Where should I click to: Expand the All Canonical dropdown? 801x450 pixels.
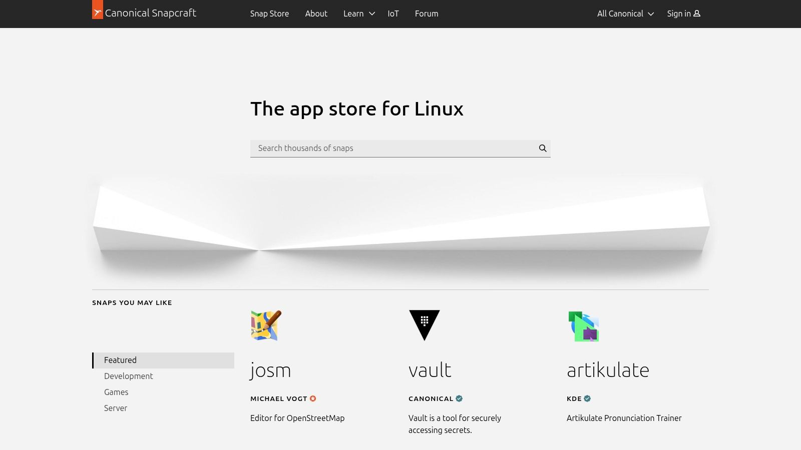[625, 13]
